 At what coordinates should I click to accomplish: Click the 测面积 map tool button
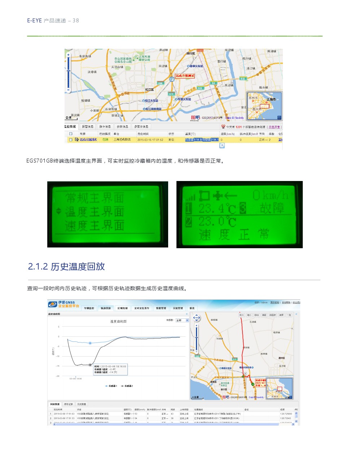(272, 315)
